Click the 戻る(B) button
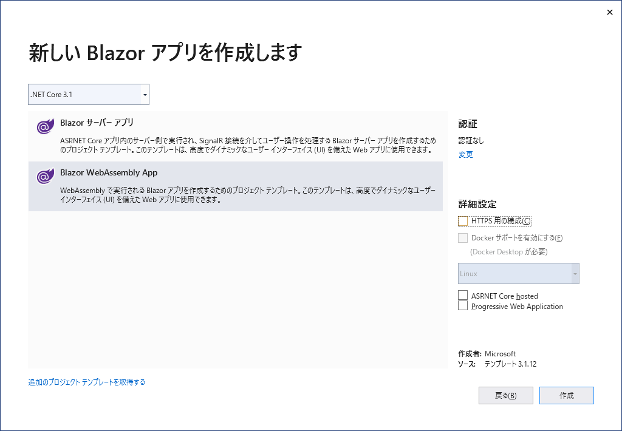The image size is (622, 431). (506, 395)
